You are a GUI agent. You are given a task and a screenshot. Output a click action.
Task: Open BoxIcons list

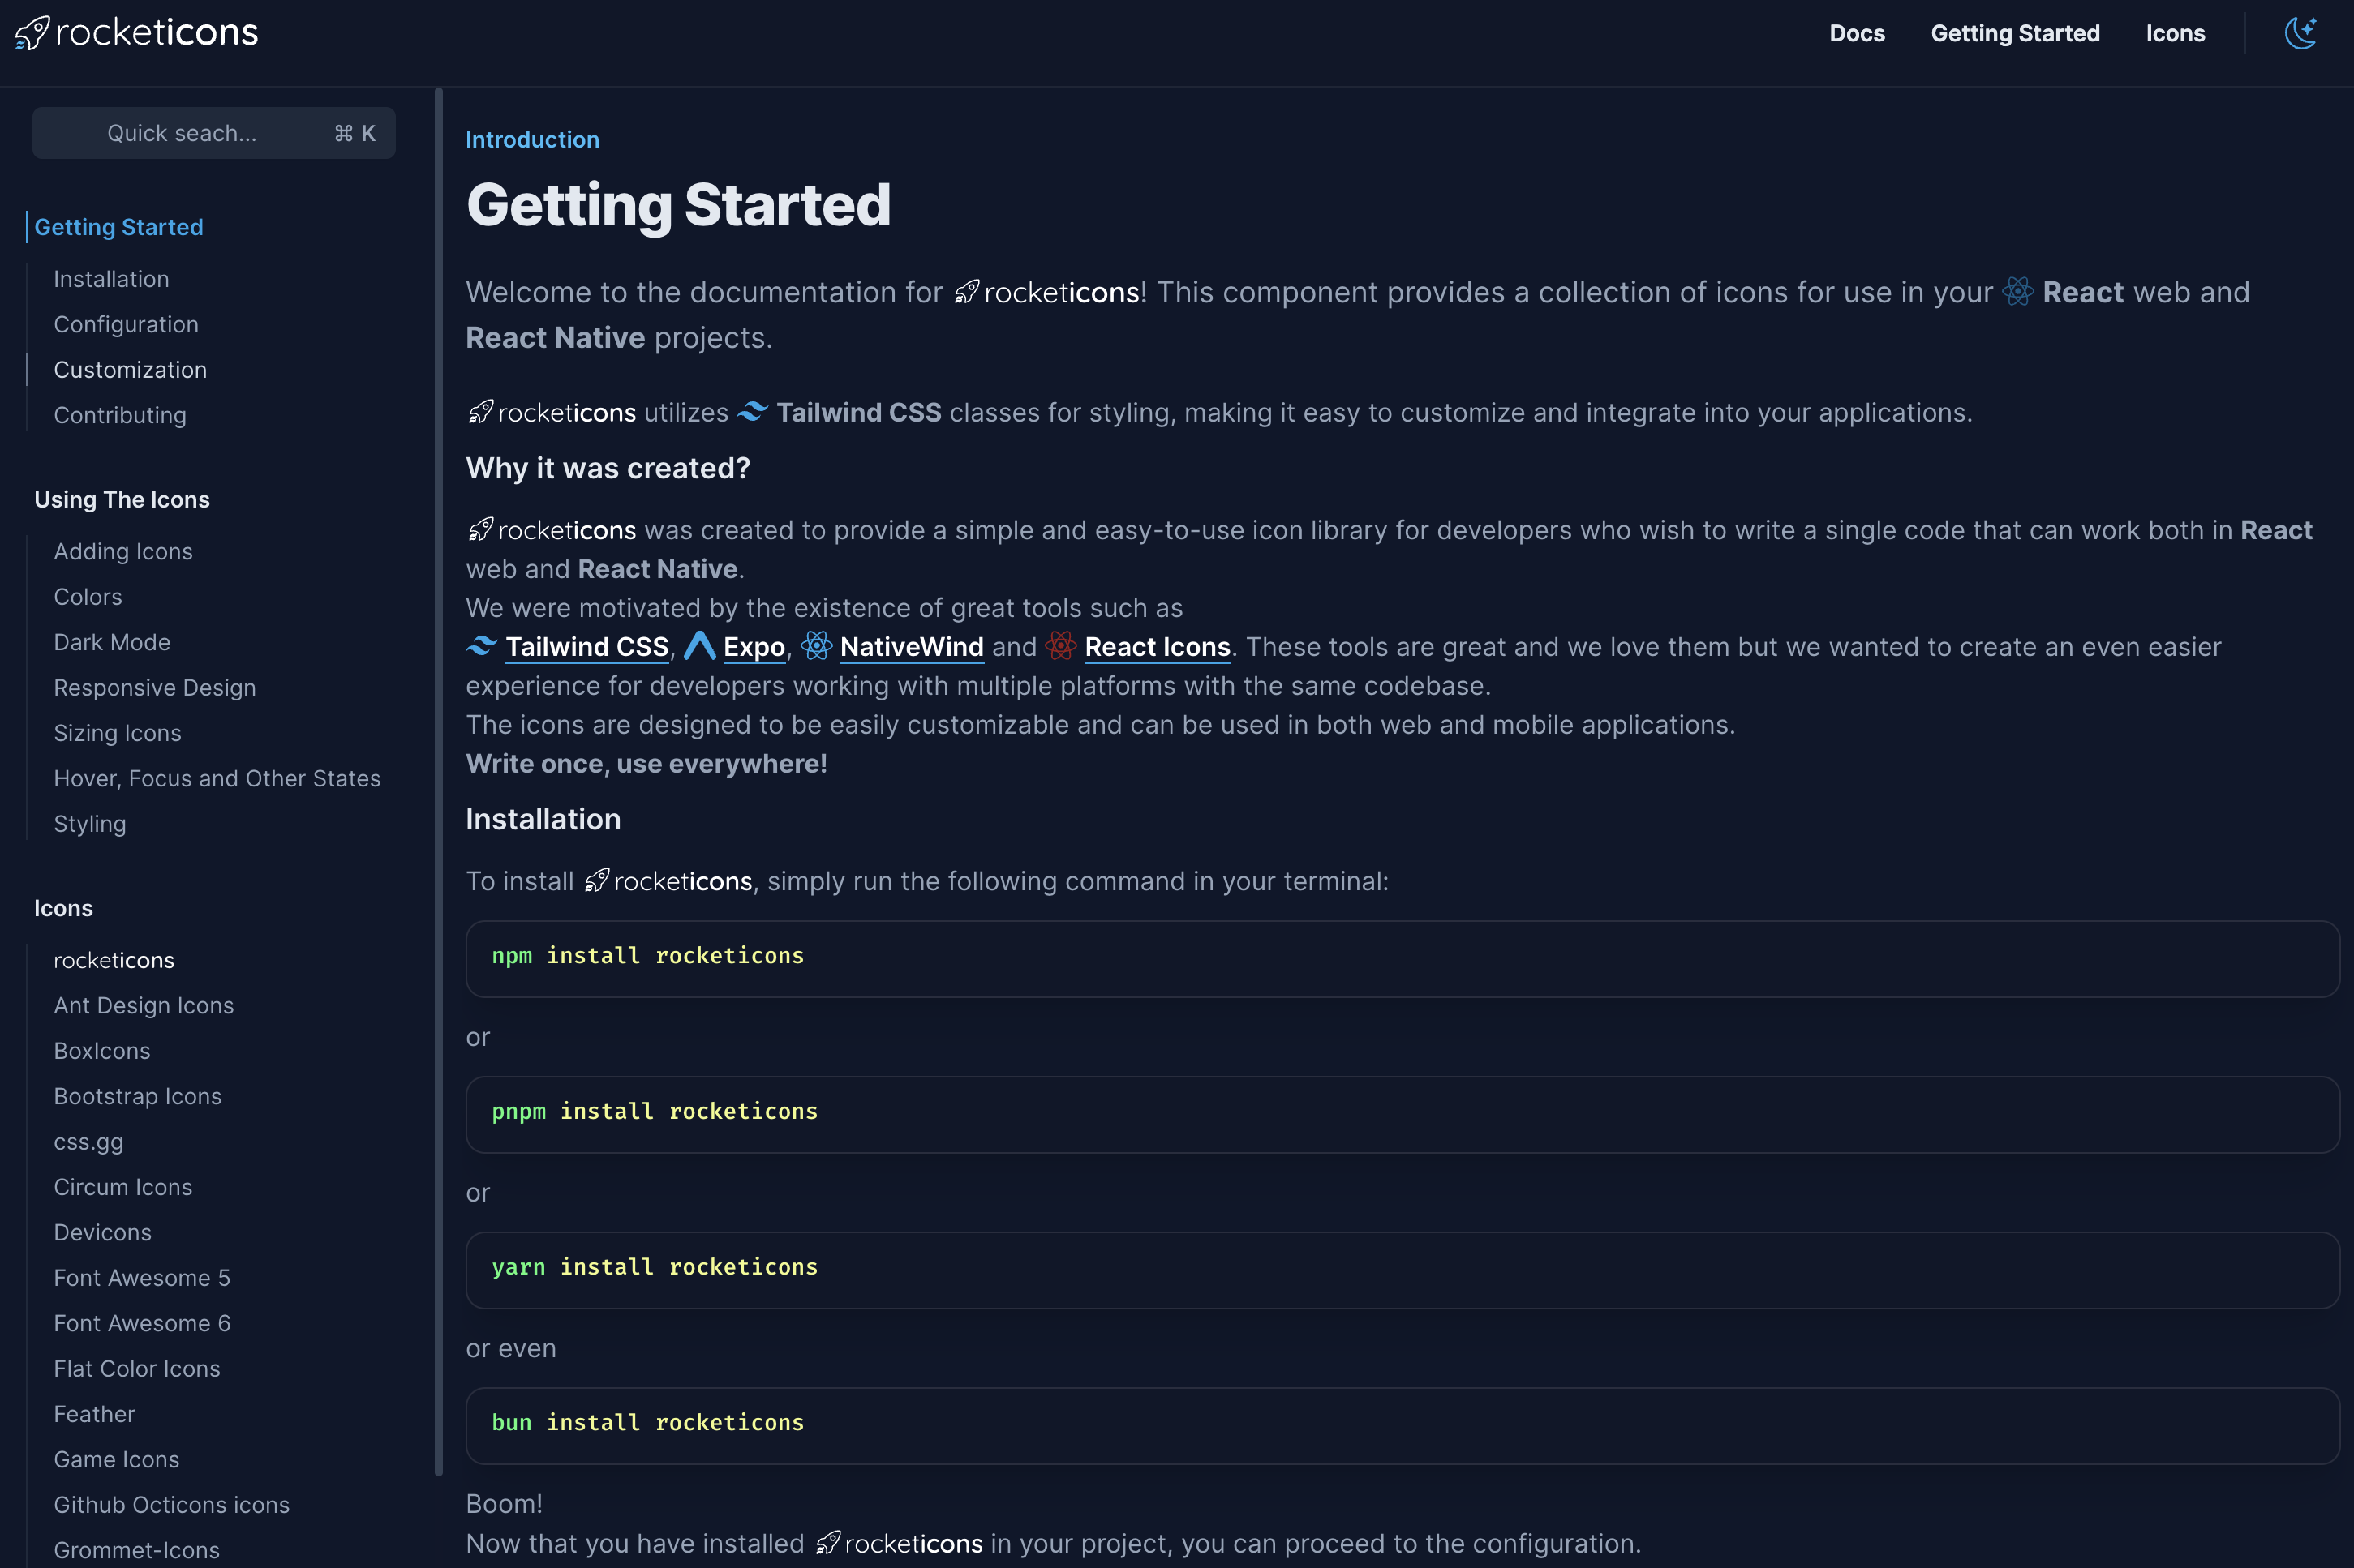102,1051
